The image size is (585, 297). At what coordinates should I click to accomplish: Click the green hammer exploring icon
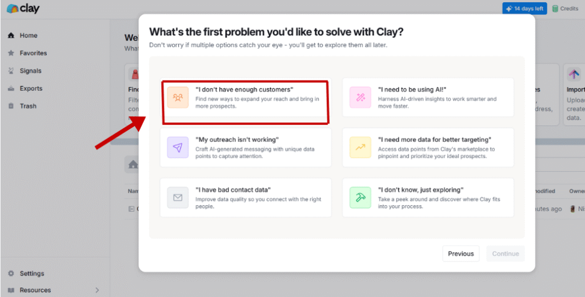[360, 198]
